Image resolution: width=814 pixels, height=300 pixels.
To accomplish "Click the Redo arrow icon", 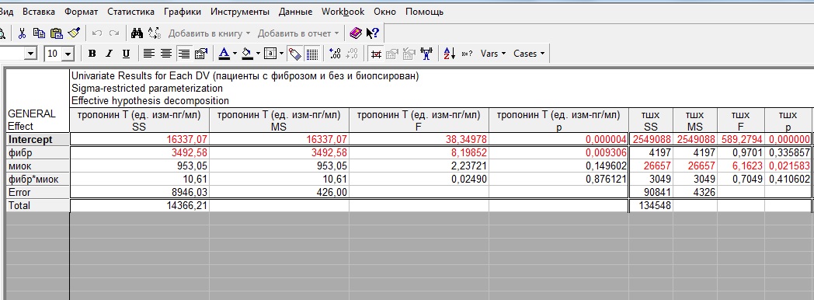I will [x=113, y=33].
